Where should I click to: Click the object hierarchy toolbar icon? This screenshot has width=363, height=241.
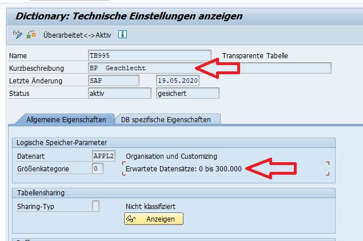point(31,34)
